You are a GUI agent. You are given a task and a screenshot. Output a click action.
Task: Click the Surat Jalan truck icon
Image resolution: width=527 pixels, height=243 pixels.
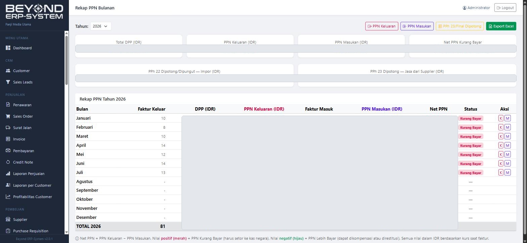[x=8, y=128]
